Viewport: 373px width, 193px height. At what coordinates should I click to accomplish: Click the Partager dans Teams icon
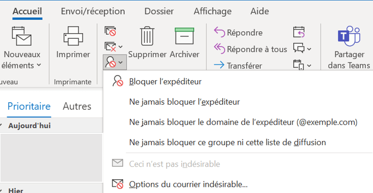349,36
